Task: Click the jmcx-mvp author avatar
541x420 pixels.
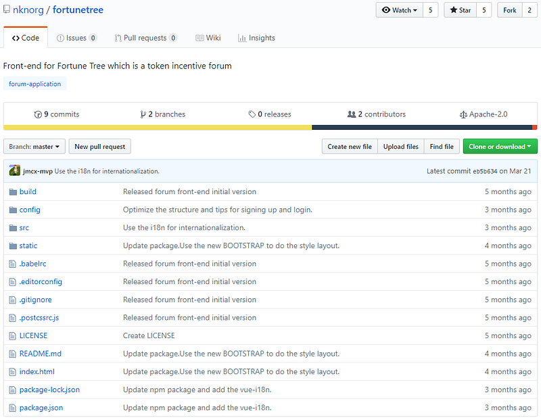Action: click(14, 171)
